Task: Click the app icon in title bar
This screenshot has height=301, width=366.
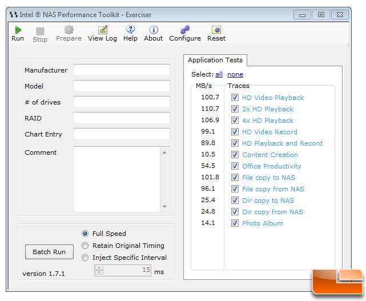Action: [14, 15]
